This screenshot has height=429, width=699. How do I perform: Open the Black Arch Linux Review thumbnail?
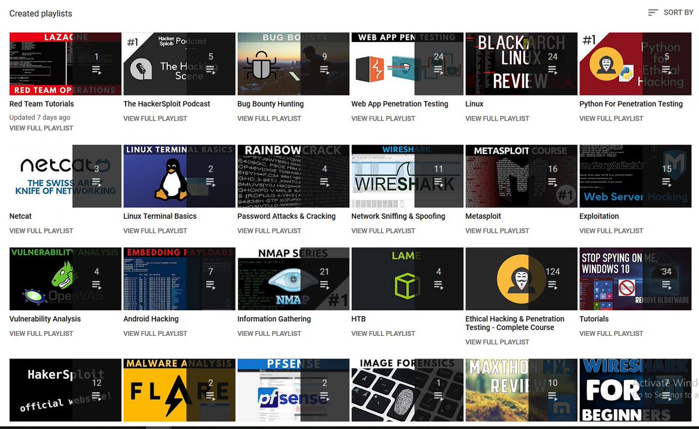pyautogui.click(x=522, y=63)
